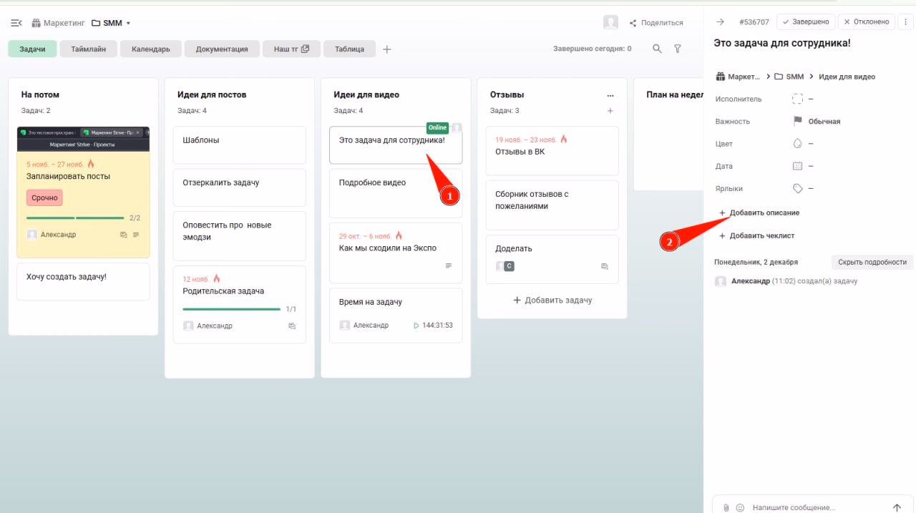This screenshot has height=513, width=916.
Task: Open the task filter funnel icon
Action: tap(677, 49)
